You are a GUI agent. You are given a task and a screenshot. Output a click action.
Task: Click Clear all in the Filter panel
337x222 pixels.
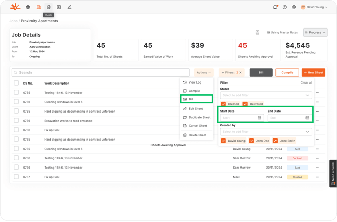tap(306, 82)
